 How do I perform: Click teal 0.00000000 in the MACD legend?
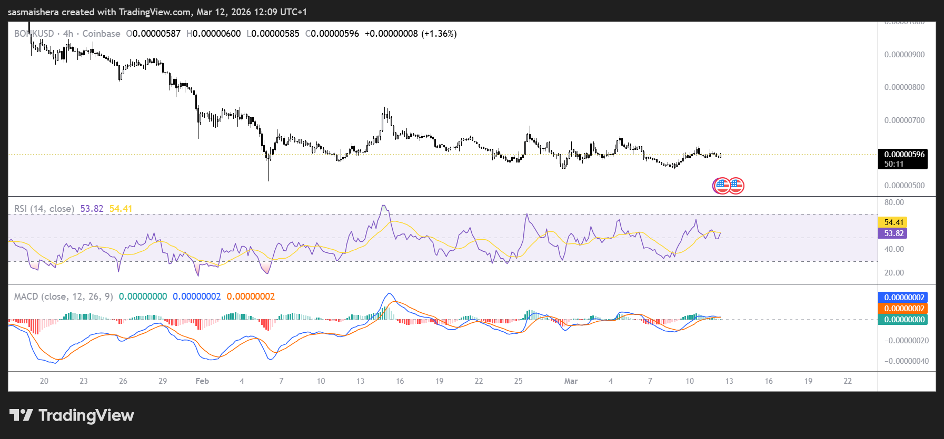[143, 297]
